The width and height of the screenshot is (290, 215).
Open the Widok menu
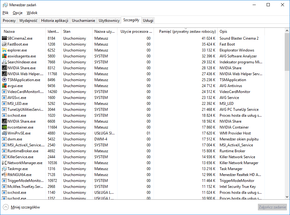coord(32,13)
